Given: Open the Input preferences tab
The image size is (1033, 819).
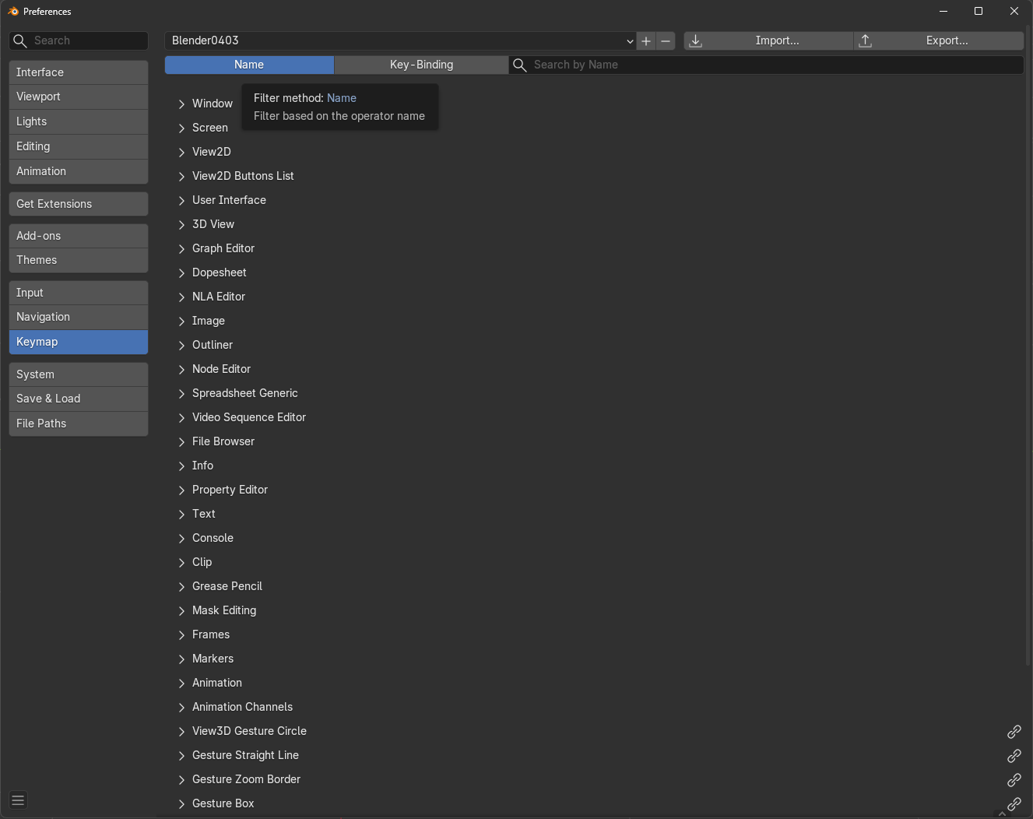Looking at the screenshot, I should pyautogui.click(x=79, y=293).
